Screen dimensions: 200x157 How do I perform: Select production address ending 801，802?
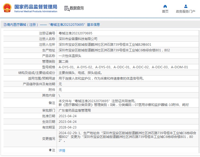(114, 50)
